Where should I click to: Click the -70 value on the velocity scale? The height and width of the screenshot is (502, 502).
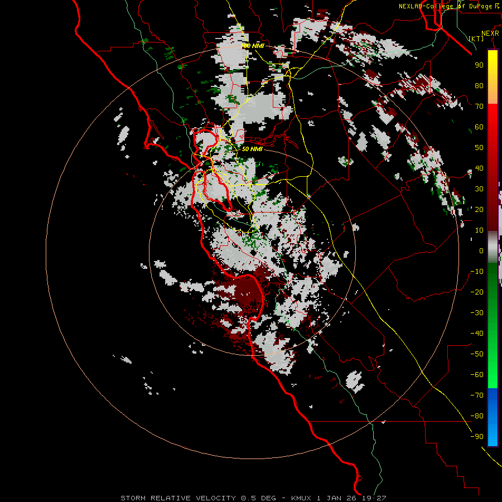[477, 395]
